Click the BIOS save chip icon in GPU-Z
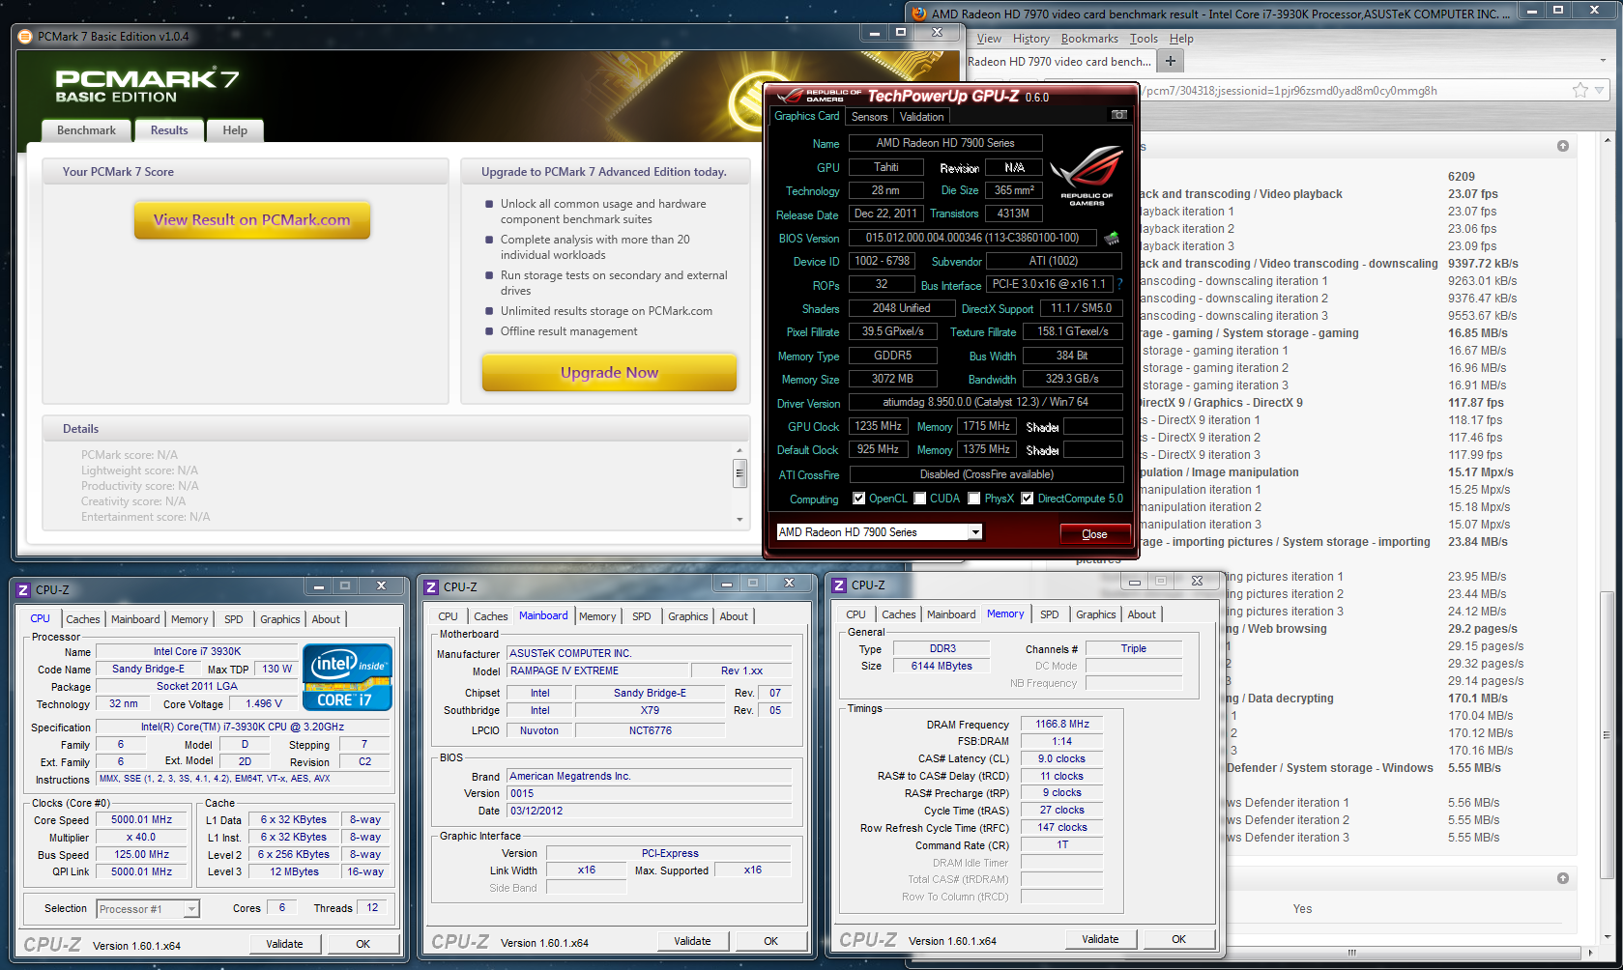This screenshot has width=1623, height=970. 1112,238
